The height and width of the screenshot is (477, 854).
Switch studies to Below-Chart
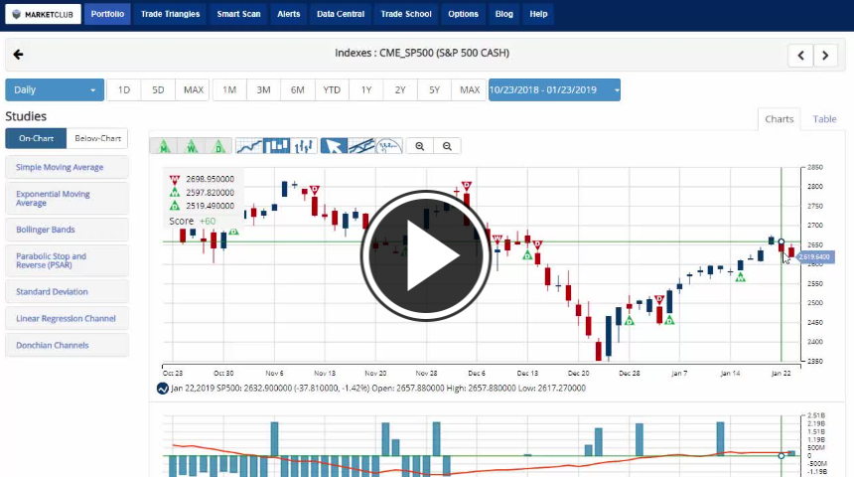(x=97, y=139)
